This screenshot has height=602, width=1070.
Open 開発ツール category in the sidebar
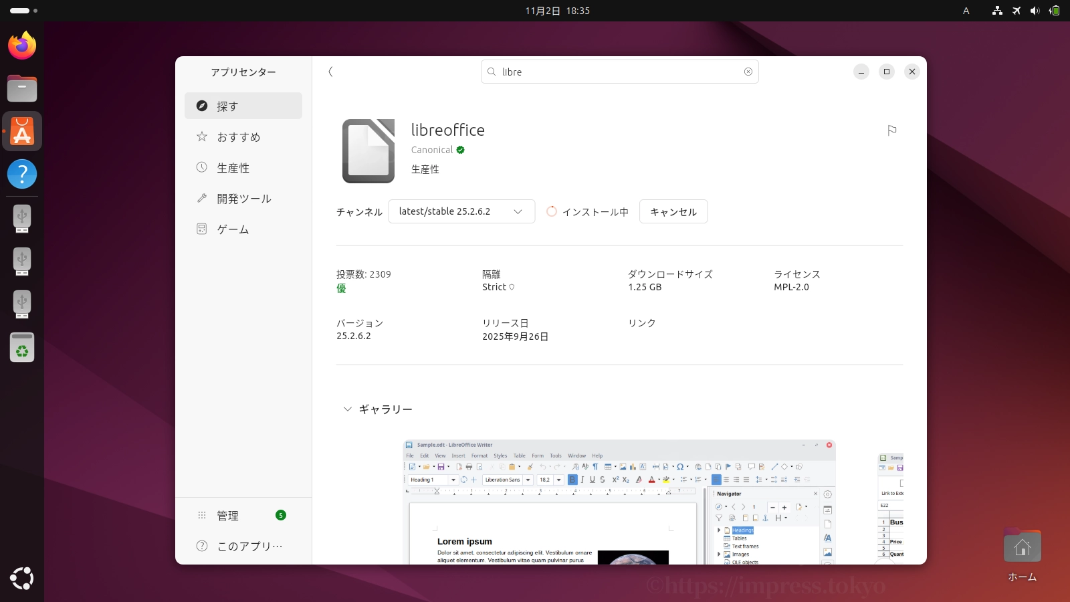(243, 198)
